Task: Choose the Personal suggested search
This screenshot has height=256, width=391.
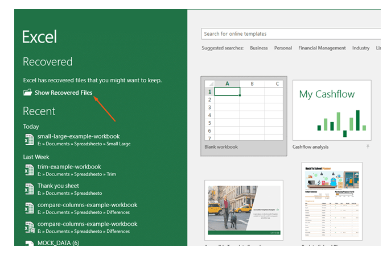Action: click(283, 48)
